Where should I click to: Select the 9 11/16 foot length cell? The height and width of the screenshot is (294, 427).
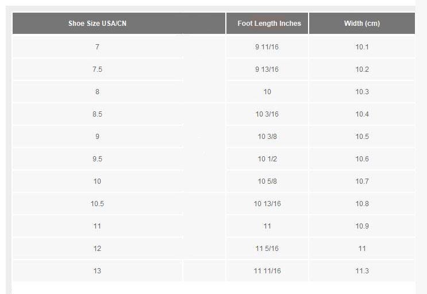[x=267, y=47]
